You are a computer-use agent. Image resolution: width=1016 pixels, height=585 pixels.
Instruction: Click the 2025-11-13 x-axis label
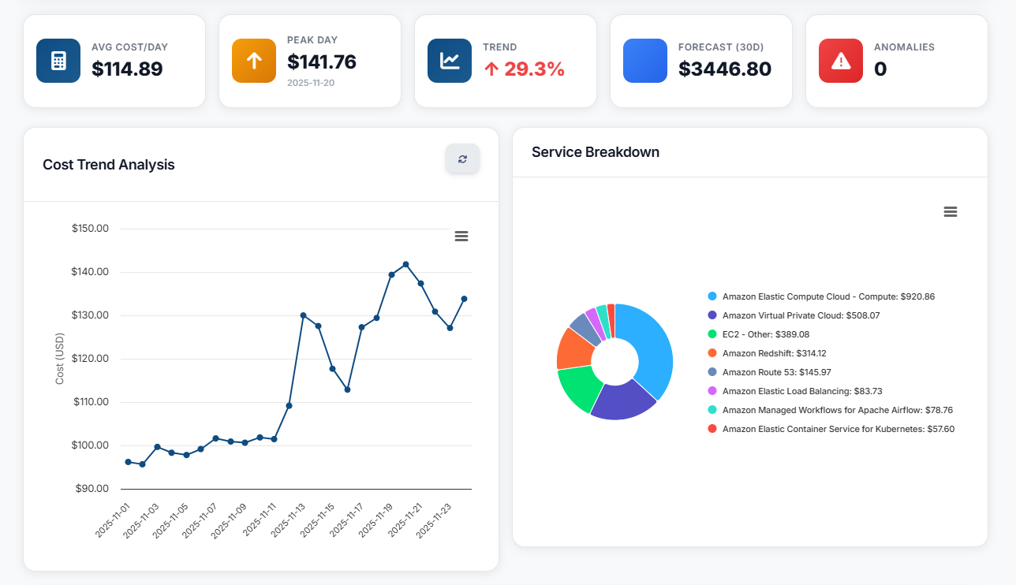(x=289, y=520)
